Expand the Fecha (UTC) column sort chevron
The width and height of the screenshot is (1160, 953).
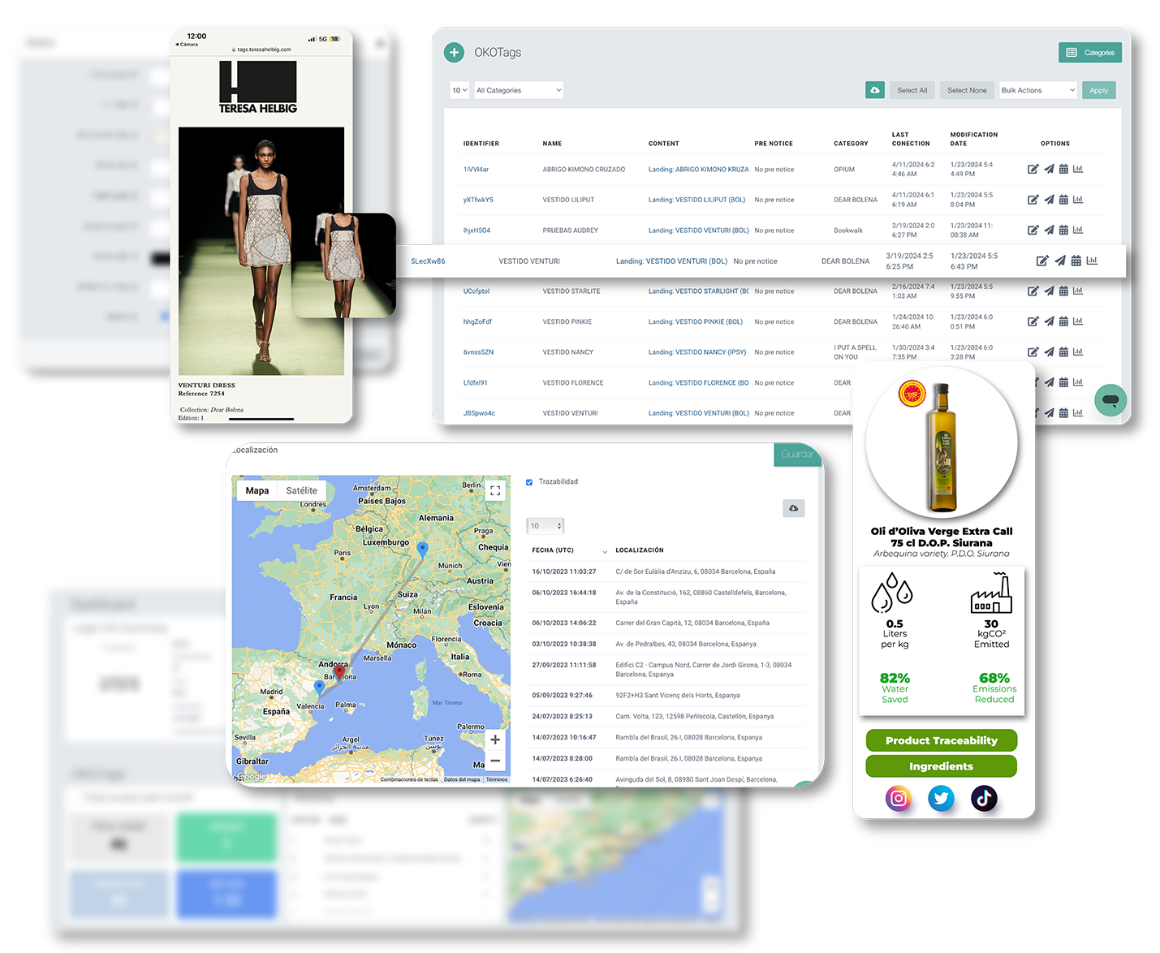(x=605, y=551)
